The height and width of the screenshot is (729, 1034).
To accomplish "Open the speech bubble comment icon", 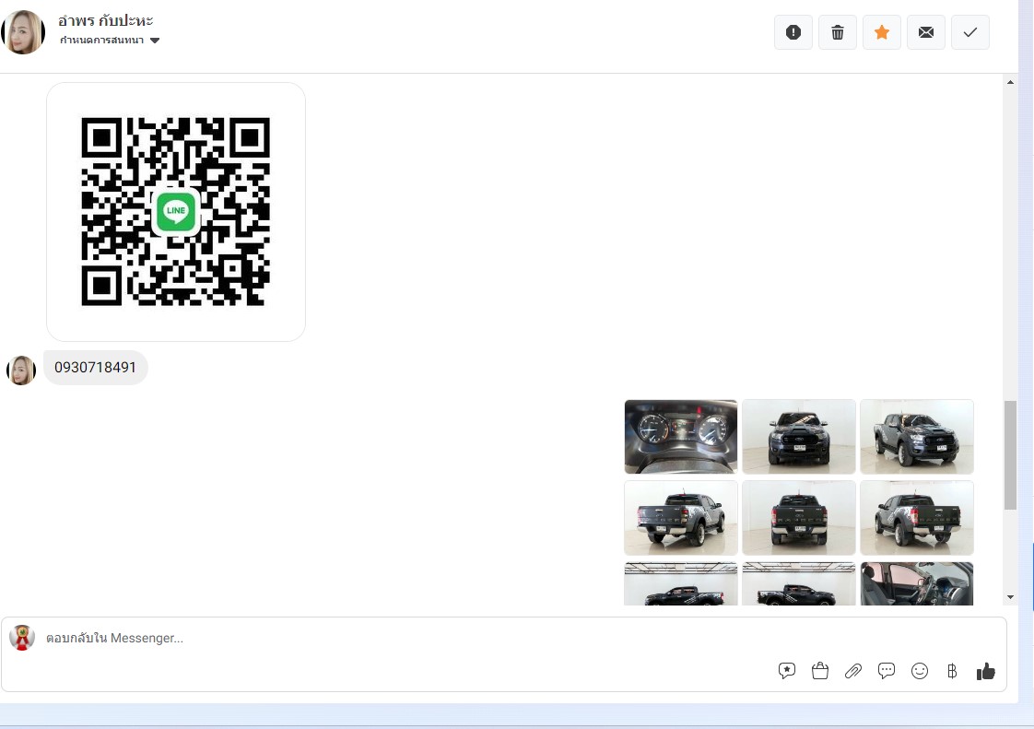I will [887, 671].
